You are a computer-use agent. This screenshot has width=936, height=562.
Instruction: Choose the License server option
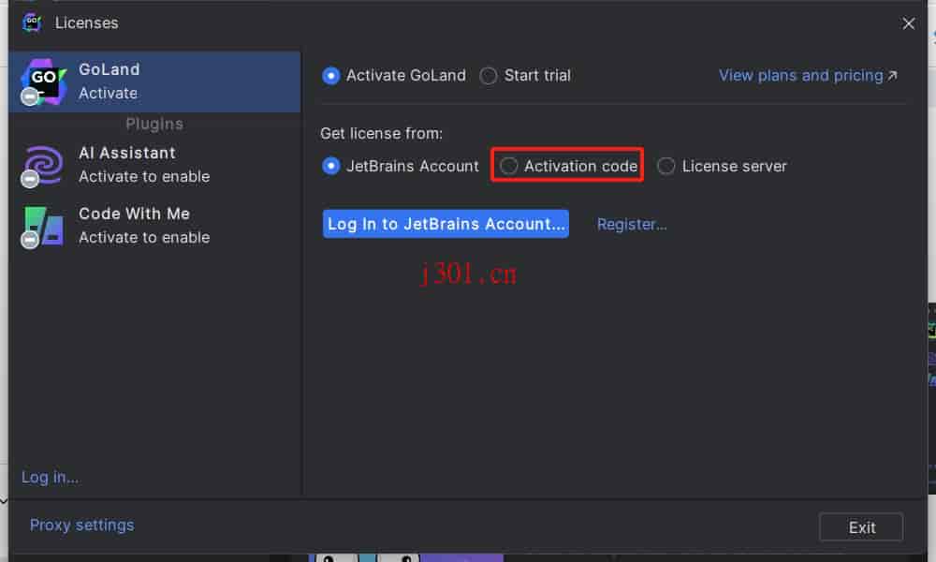pos(666,166)
